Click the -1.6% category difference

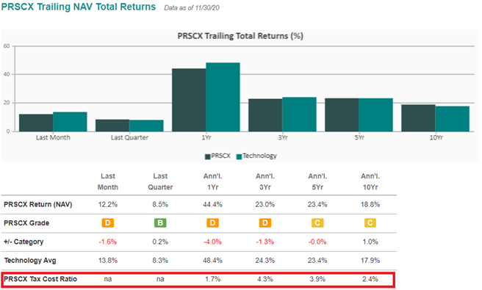click(108, 242)
